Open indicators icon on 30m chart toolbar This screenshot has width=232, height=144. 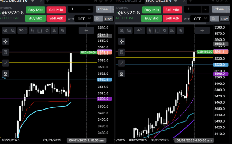pos(54,31)
